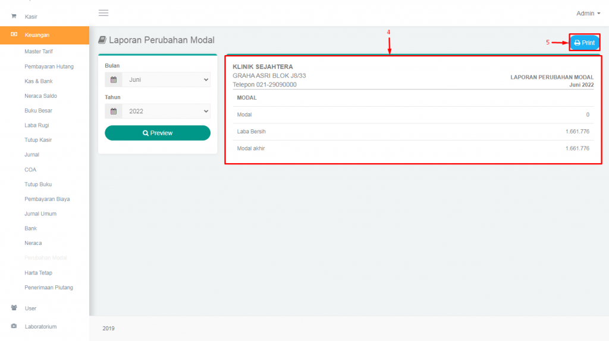Go to Pembayaran Hutang menu

(x=49, y=66)
